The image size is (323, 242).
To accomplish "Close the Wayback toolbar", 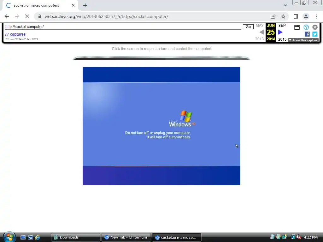I will pos(315,27).
